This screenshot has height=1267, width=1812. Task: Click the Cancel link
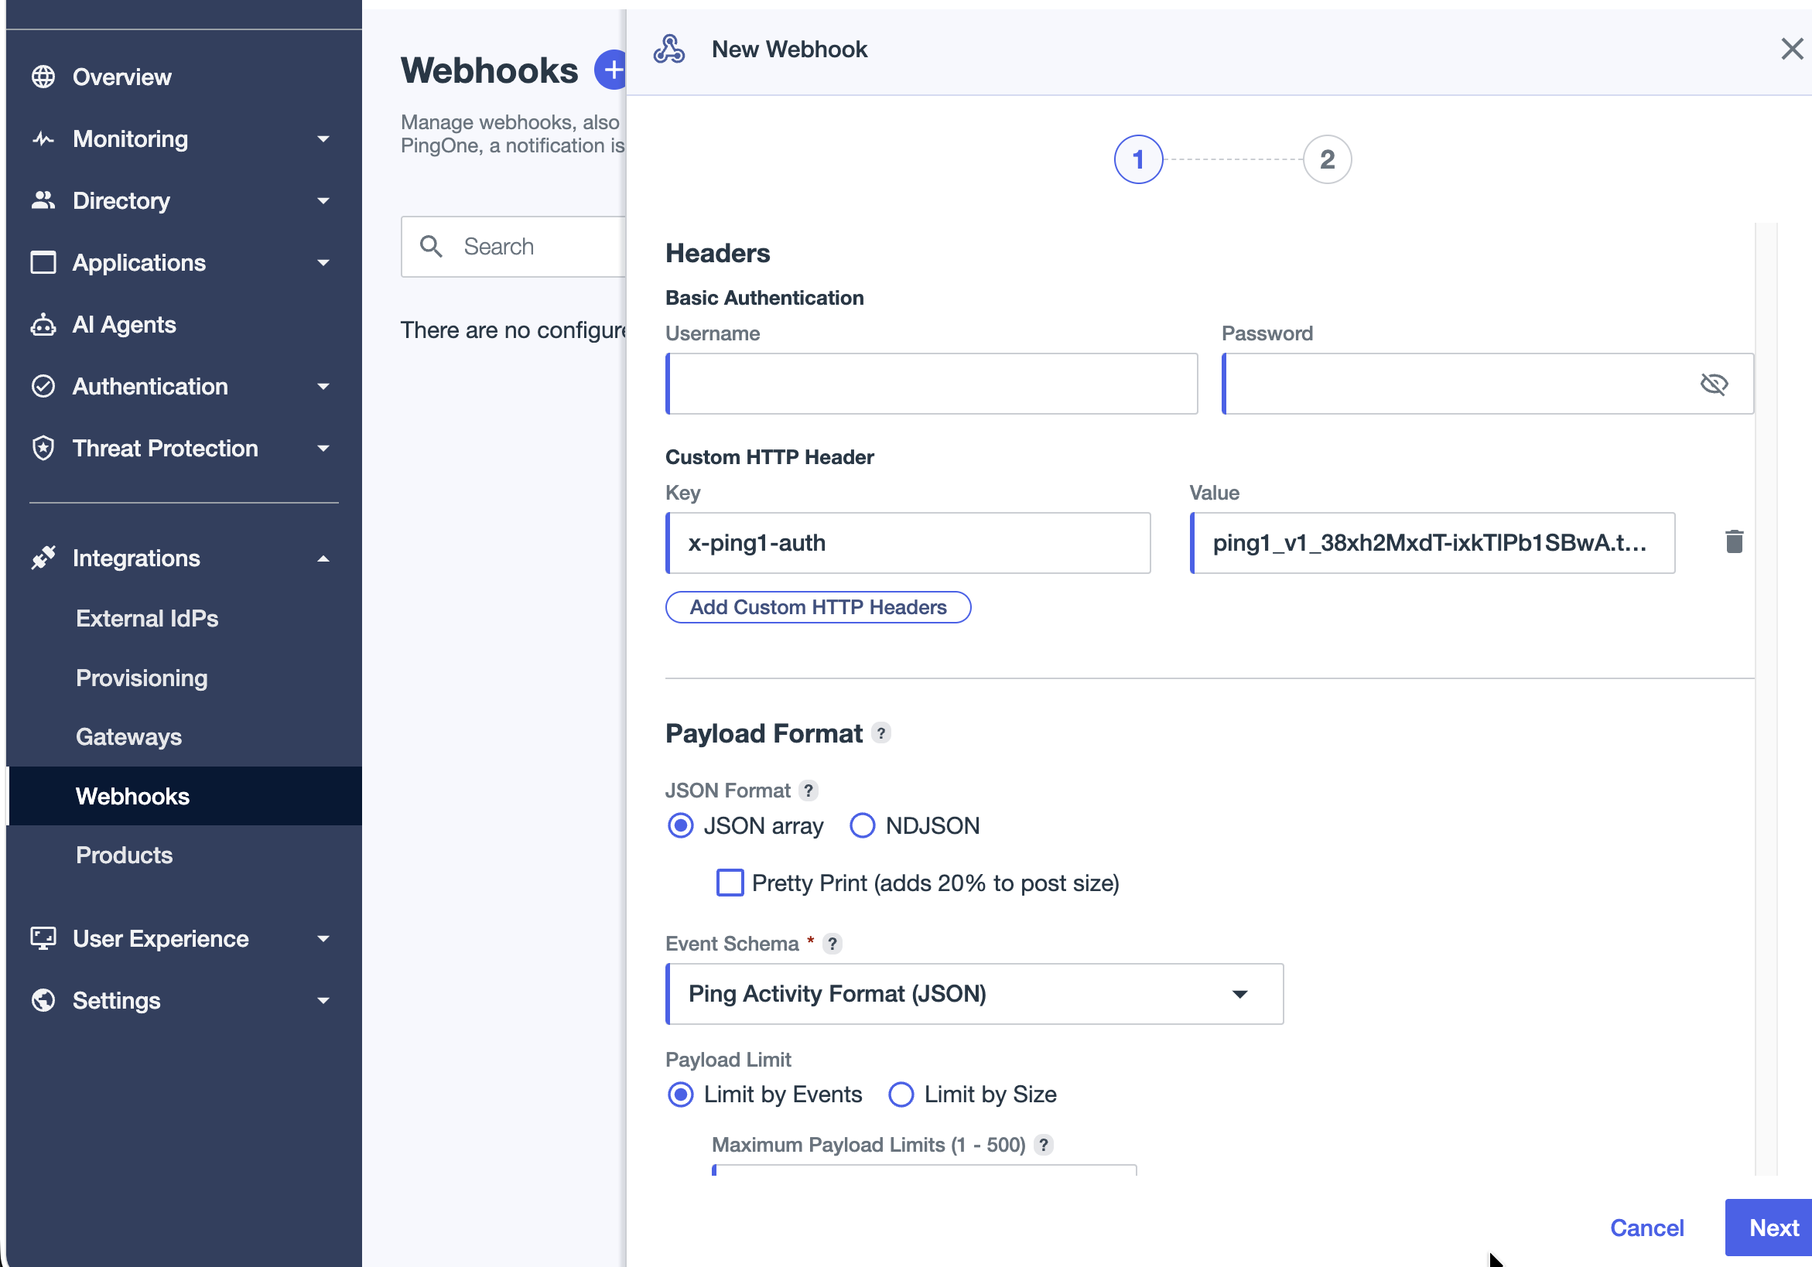[1646, 1228]
